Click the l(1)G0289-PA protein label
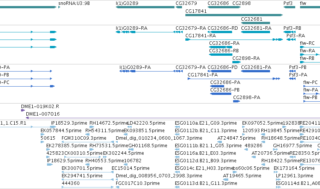 (135, 67)
